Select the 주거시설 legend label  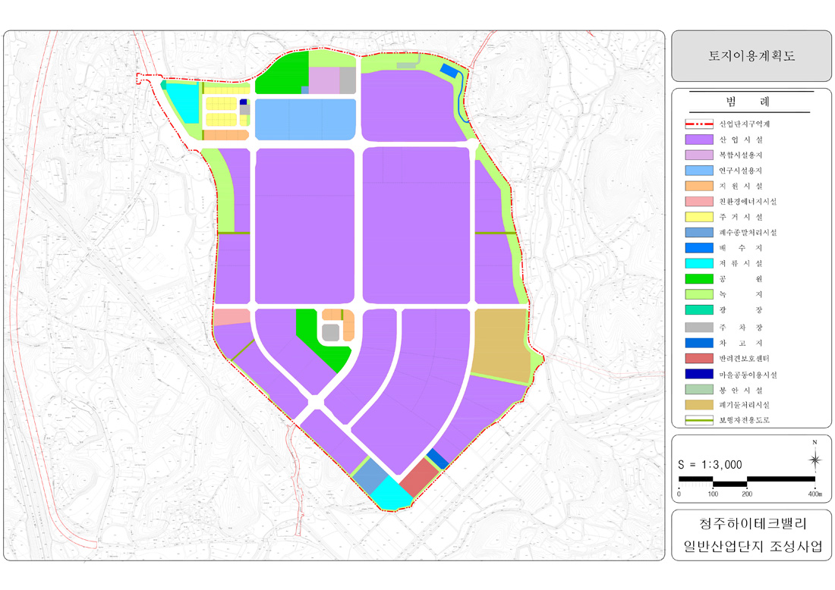pyautogui.click(x=741, y=217)
